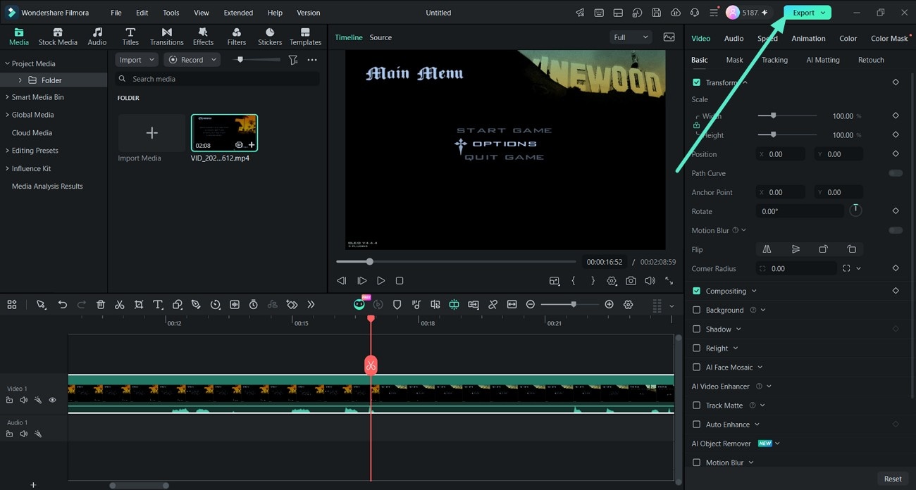916x490 pixels.
Task: Enable the Track Matte checkbox
Action: [697, 406]
